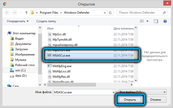173x108 pixels.
Task: Click the Chrome icon in title bar
Action: [5, 4]
